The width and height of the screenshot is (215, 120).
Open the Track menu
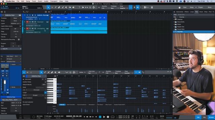[34, 1]
